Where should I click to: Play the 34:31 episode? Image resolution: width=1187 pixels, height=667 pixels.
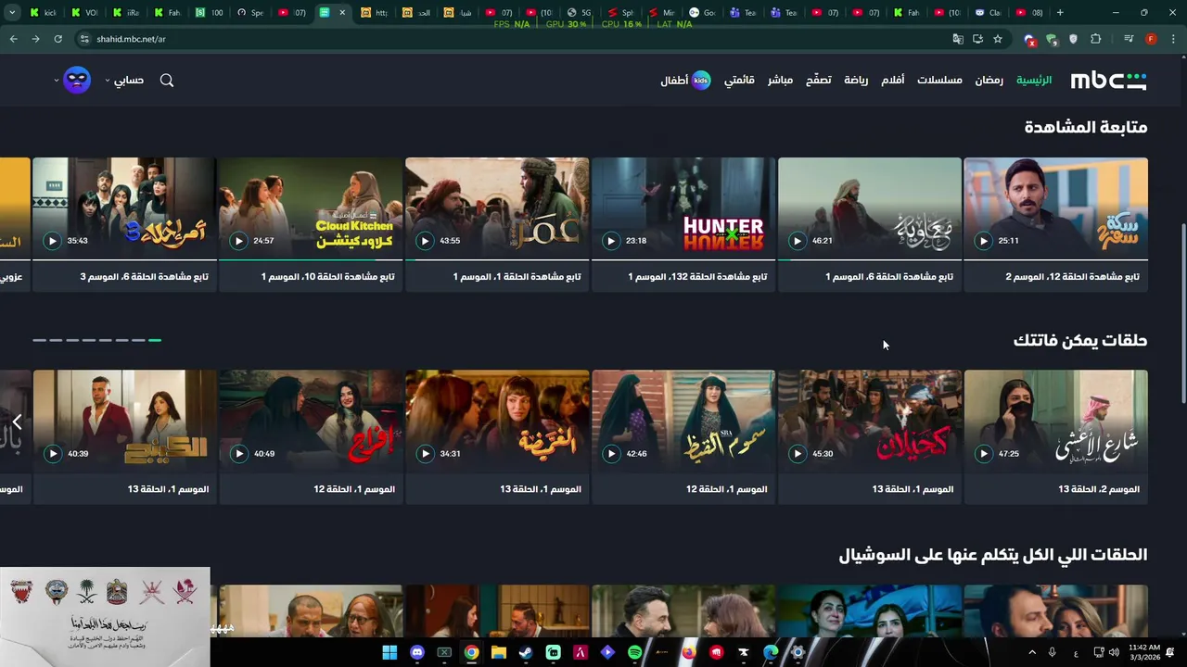click(425, 454)
